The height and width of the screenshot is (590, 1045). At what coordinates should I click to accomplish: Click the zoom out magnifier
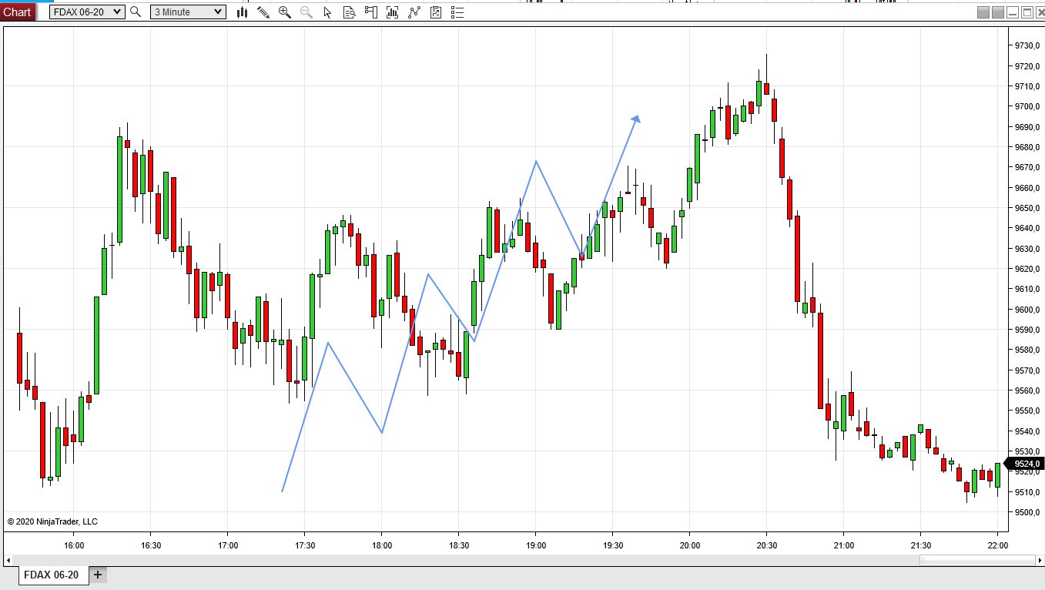[x=306, y=12]
